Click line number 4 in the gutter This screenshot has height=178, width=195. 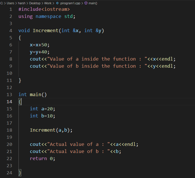tap(11, 31)
